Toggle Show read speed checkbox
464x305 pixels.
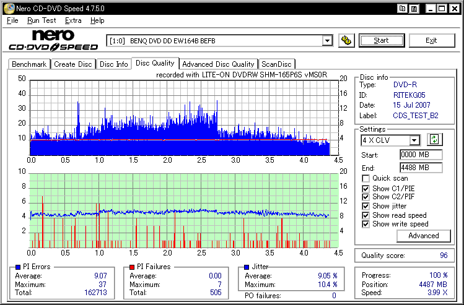pyautogui.click(x=366, y=215)
